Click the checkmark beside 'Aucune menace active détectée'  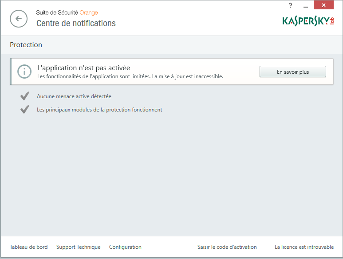pyautogui.click(x=25, y=96)
